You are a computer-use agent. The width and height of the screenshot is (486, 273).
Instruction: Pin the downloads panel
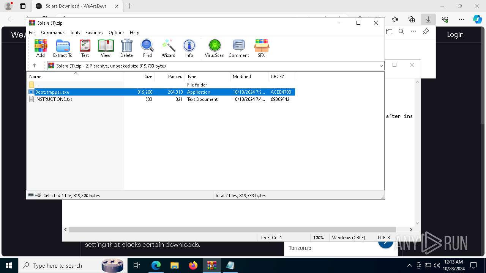pos(426,31)
